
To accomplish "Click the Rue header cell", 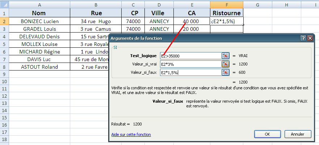I will tap(96, 13).
